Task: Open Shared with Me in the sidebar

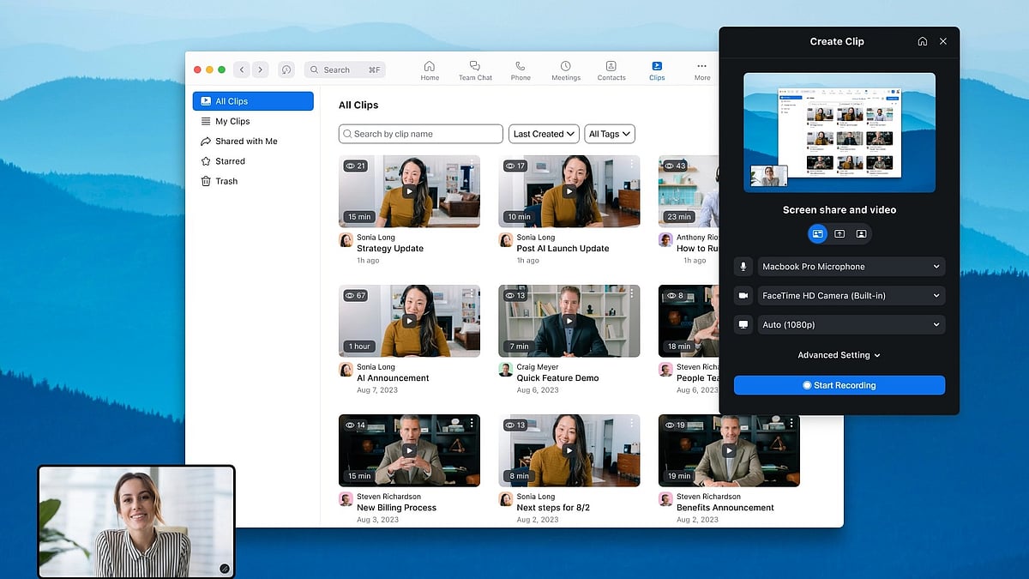Action: click(246, 142)
